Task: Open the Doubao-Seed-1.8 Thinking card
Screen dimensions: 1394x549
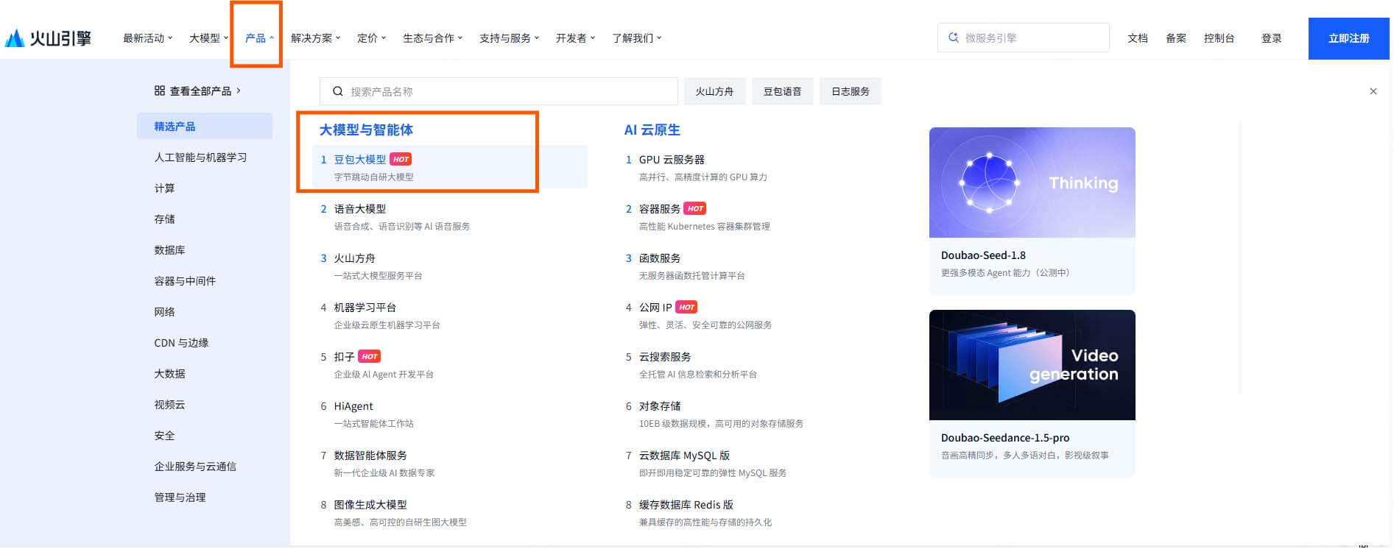Action: (1032, 210)
